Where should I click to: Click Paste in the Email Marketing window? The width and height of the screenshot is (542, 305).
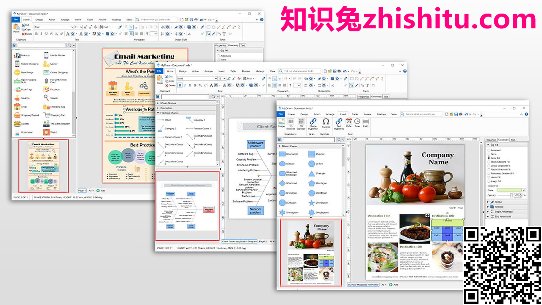[16, 29]
